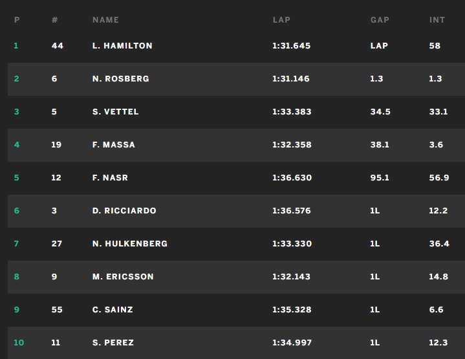Click the GAP column header

point(380,20)
